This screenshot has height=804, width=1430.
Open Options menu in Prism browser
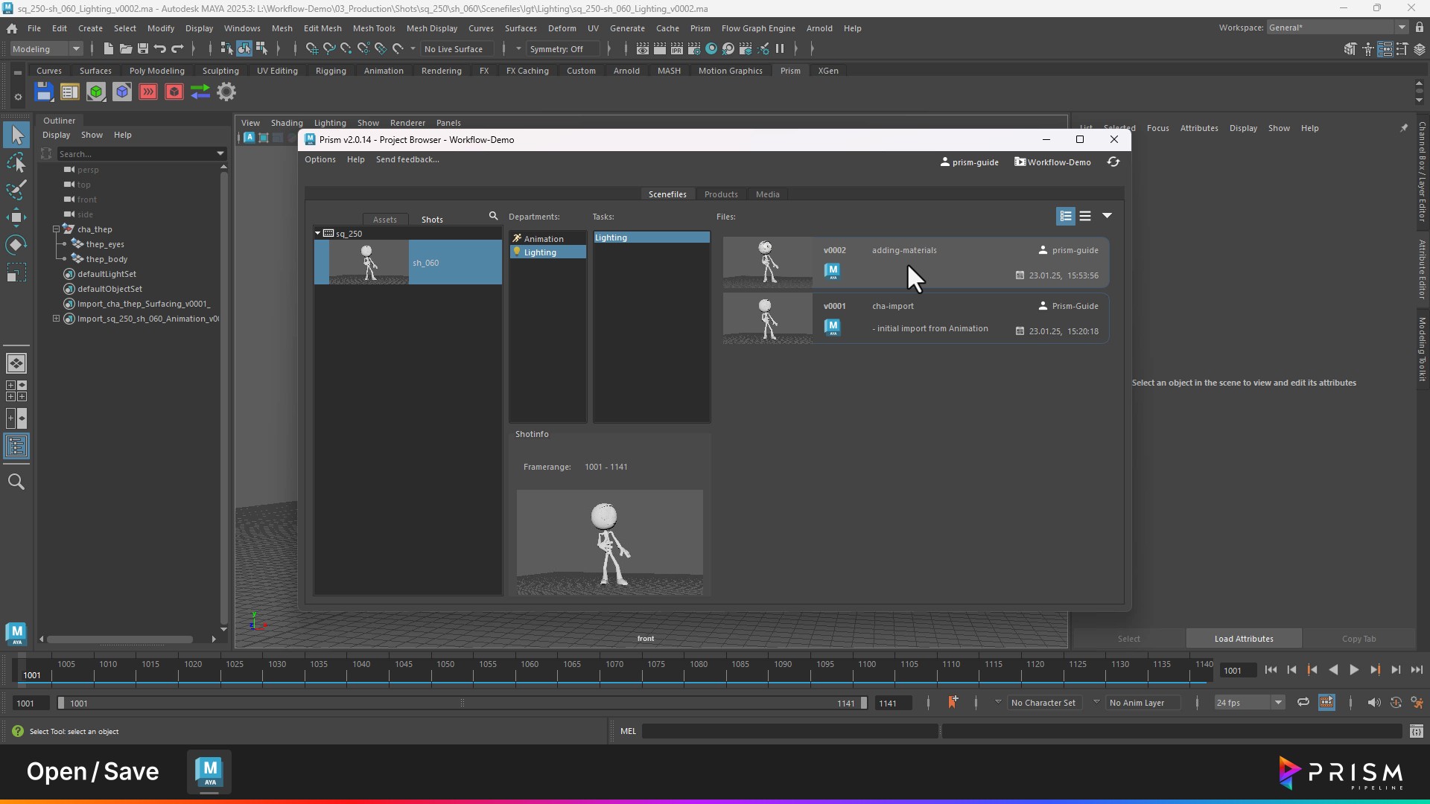pyautogui.click(x=320, y=159)
